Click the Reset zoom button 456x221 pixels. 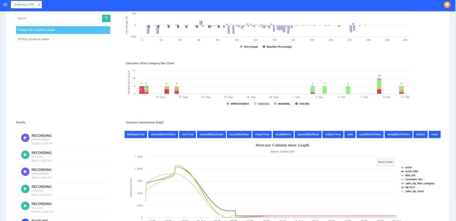tap(386, 162)
